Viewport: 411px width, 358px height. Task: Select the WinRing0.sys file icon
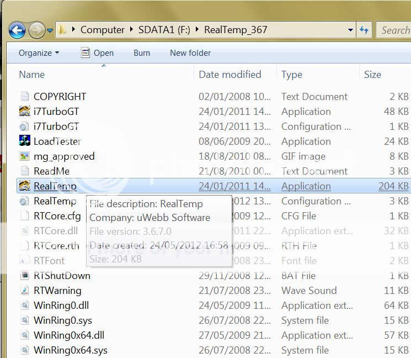point(25,320)
